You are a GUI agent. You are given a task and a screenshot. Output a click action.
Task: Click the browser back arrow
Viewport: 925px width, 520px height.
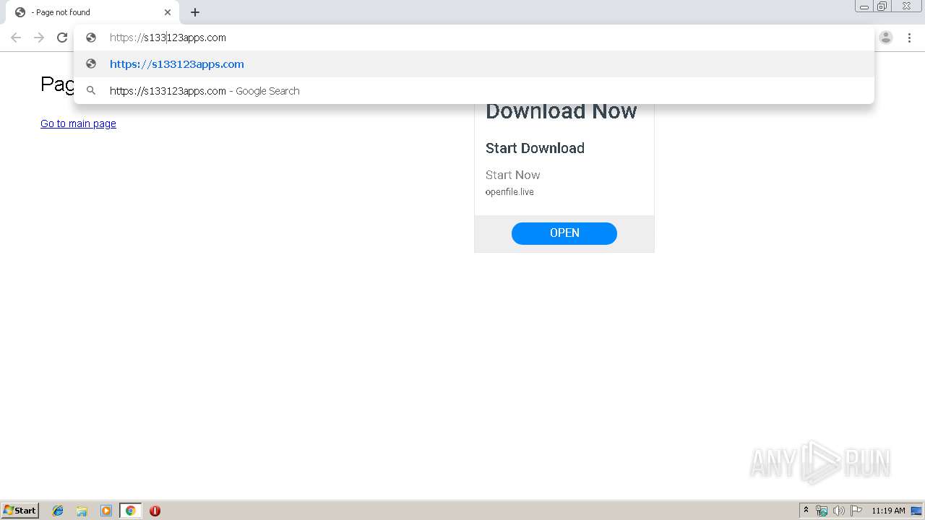16,38
